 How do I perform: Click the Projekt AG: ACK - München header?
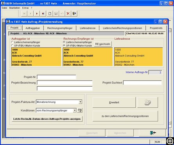click(66, 33)
